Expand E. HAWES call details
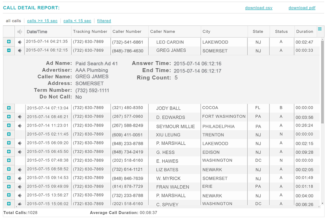This screenshot has height=222, width=326. pos(9,161)
